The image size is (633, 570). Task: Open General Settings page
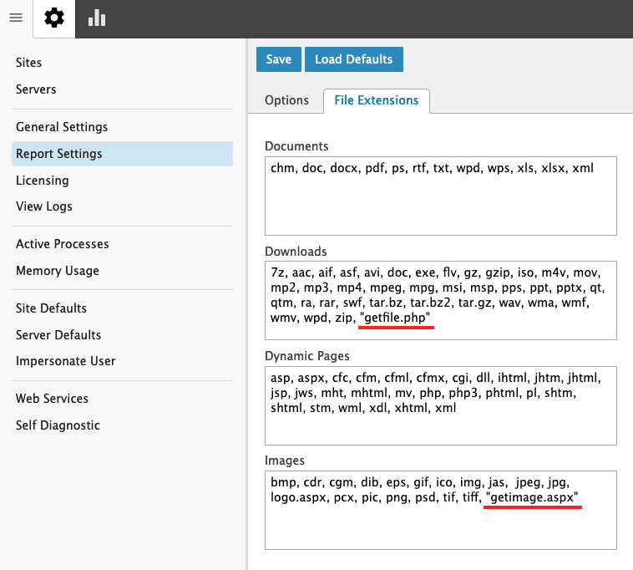tap(62, 127)
